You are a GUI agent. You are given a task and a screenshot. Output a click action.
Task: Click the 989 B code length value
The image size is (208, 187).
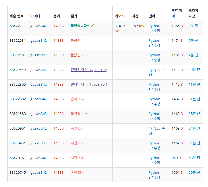pyautogui.click(x=176, y=158)
